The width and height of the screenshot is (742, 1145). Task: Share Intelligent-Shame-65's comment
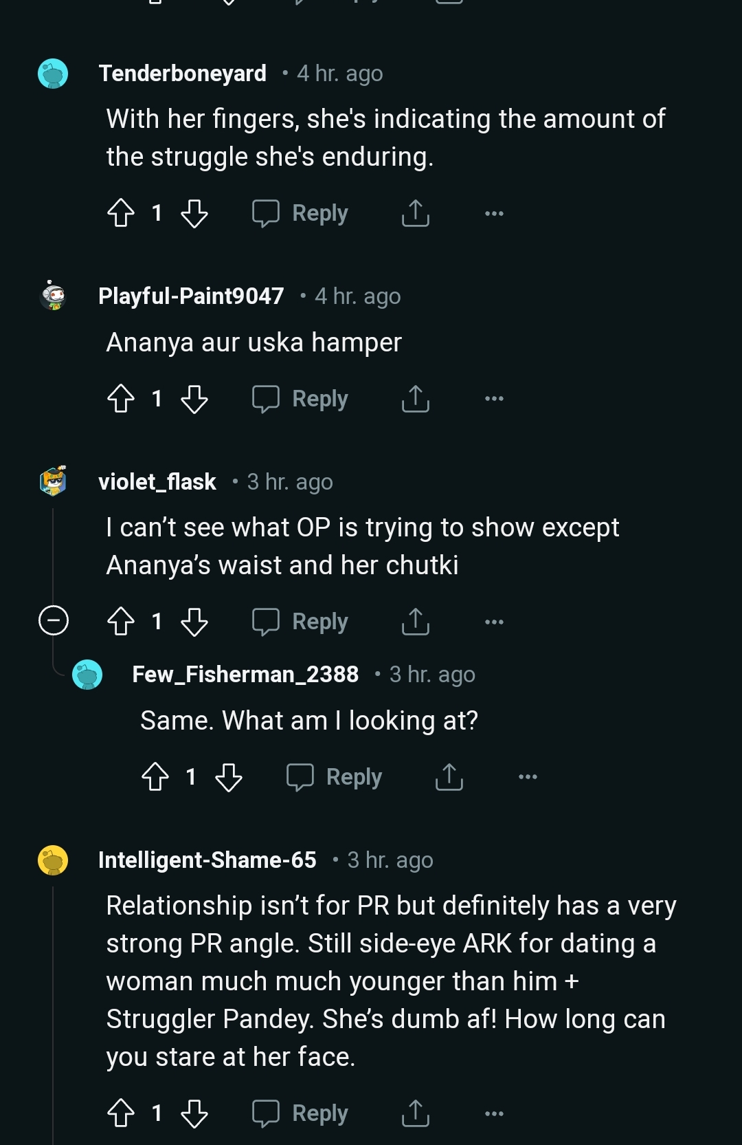(415, 1113)
